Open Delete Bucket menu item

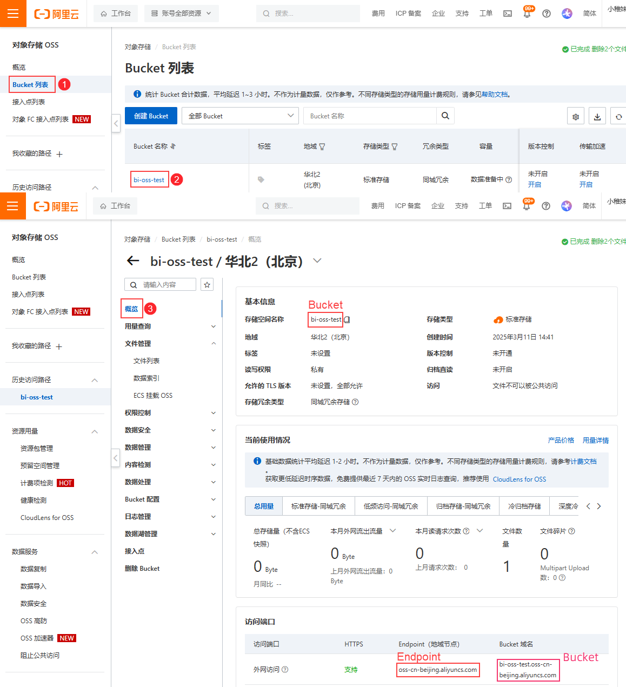(x=142, y=569)
